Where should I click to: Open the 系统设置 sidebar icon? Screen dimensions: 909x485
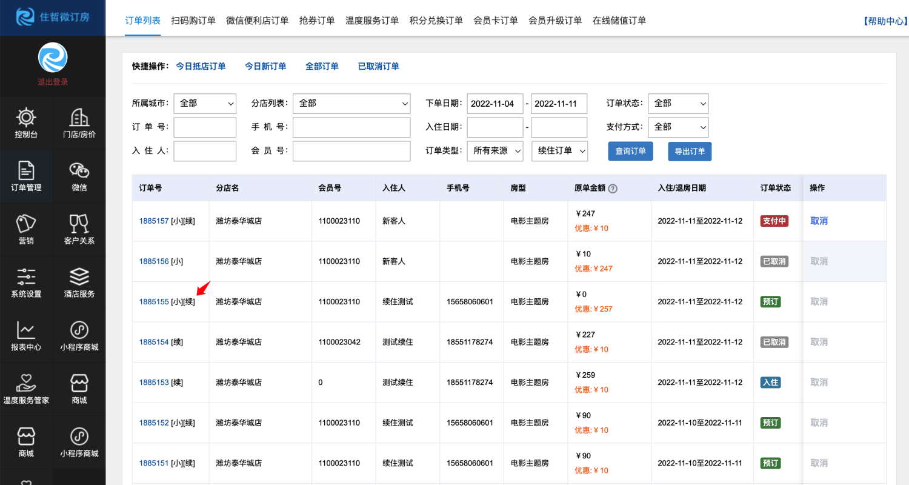click(26, 283)
